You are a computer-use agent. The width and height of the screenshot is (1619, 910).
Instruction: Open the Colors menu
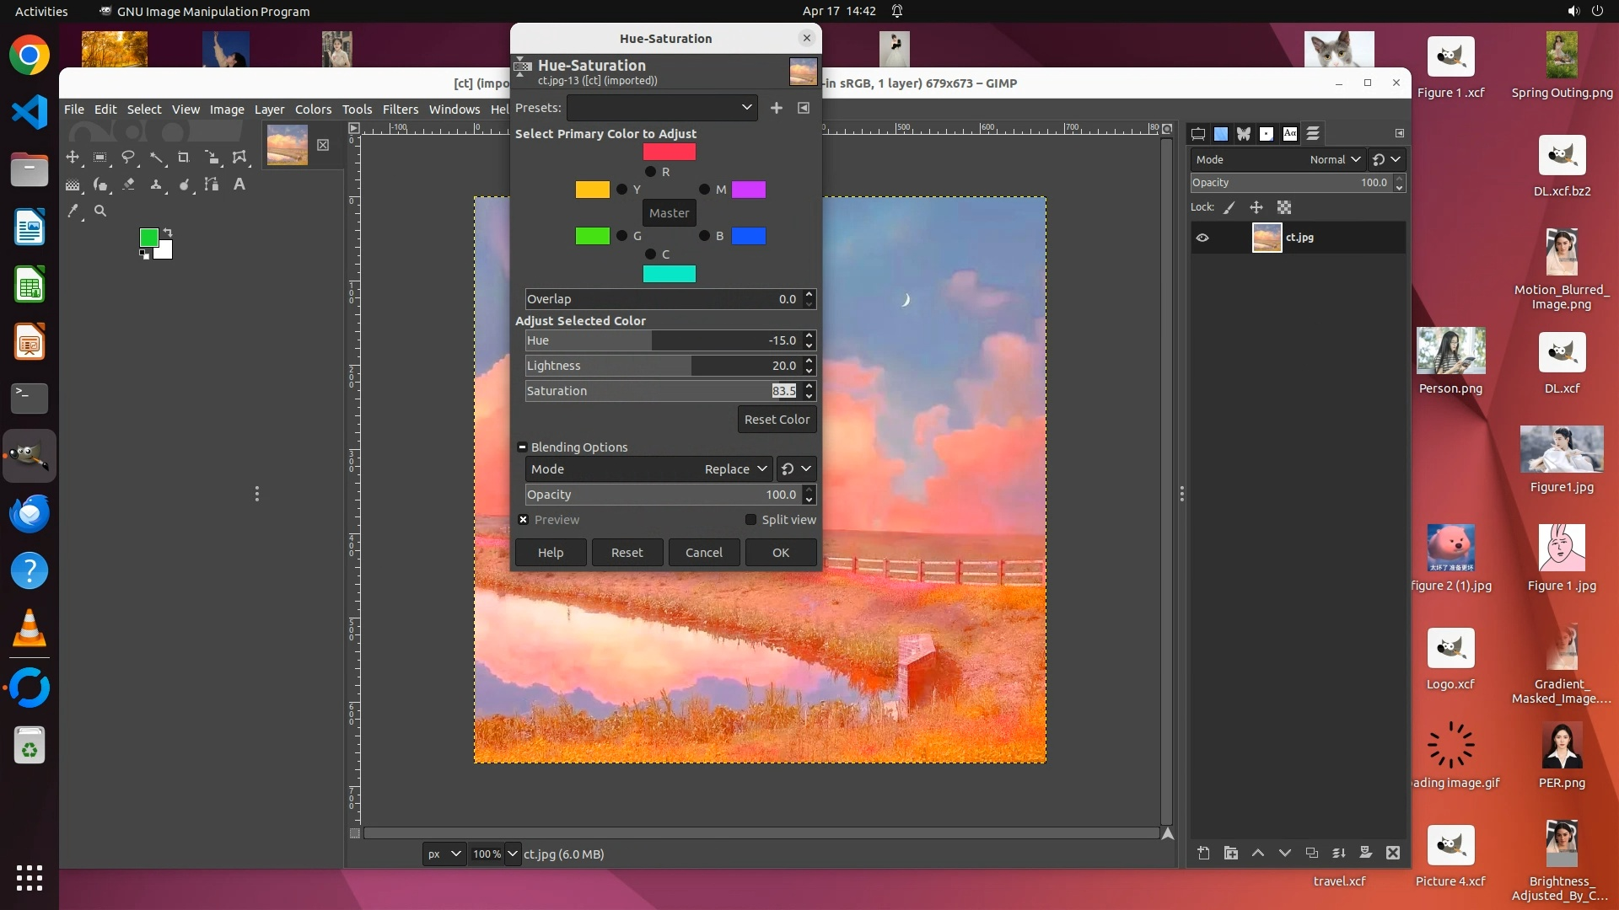coord(313,110)
